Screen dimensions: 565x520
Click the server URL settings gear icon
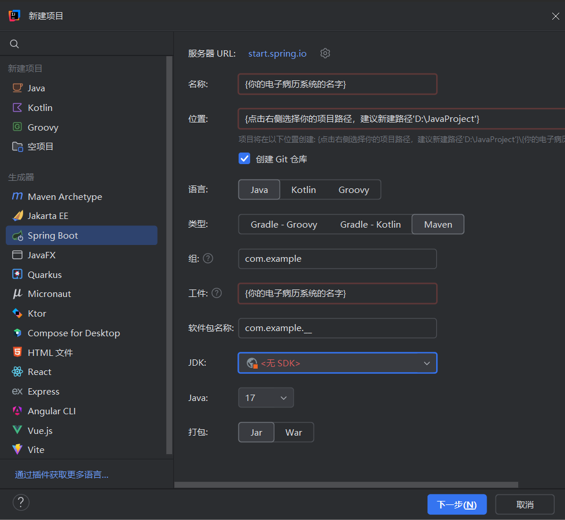(325, 53)
